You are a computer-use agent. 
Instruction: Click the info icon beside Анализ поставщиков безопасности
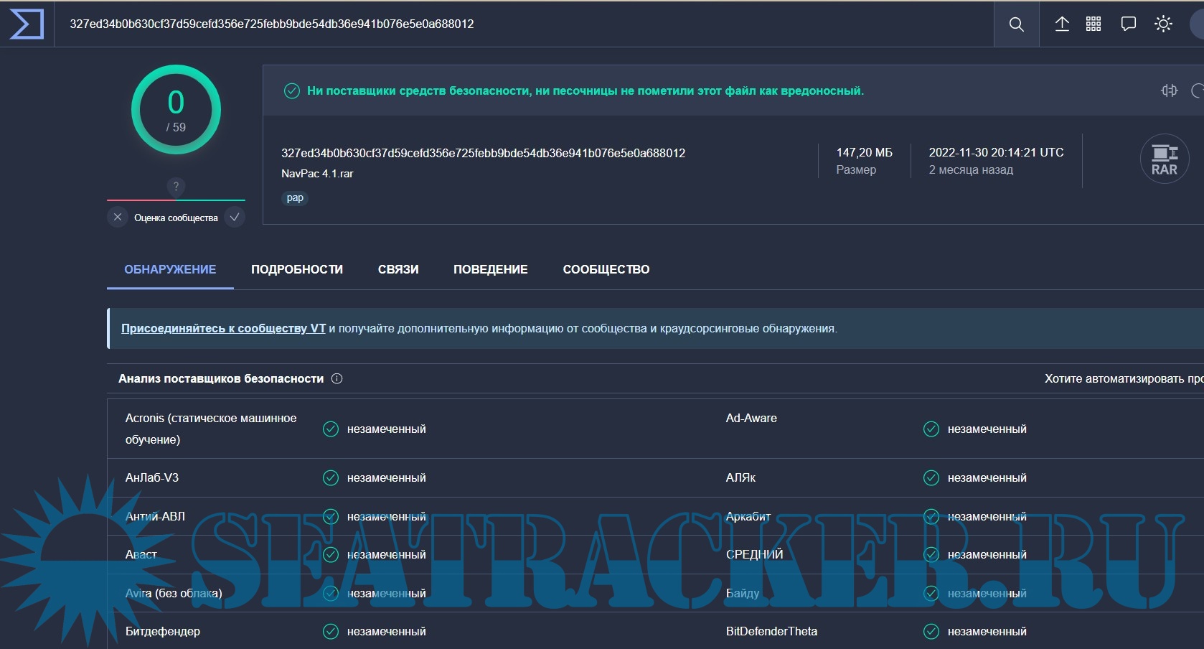click(337, 378)
